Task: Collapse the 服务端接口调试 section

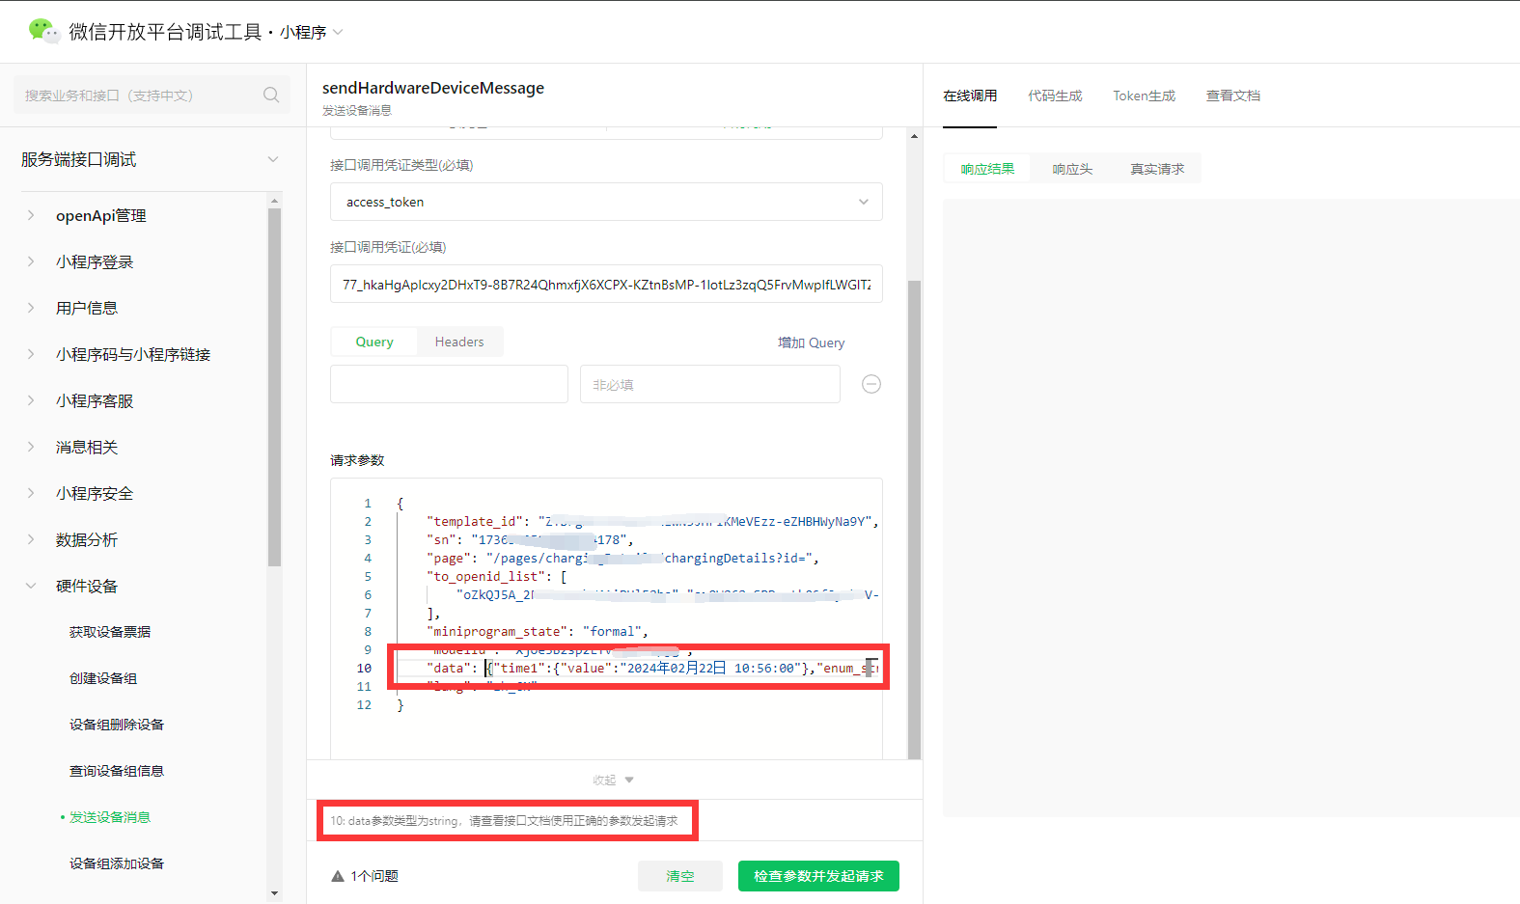Action: (x=272, y=159)
